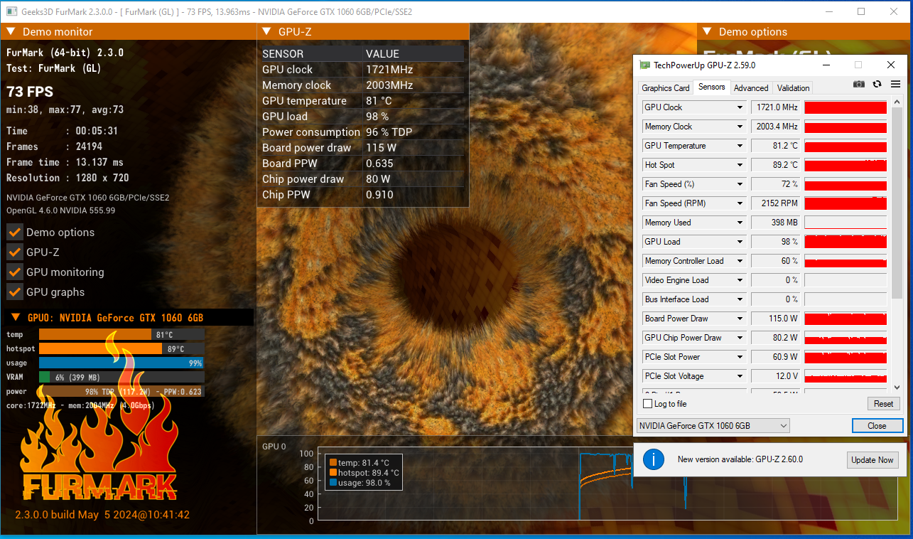Open the GTX 1060 6GB device selector
913x539 pixels.
click(x=713, y=426)
